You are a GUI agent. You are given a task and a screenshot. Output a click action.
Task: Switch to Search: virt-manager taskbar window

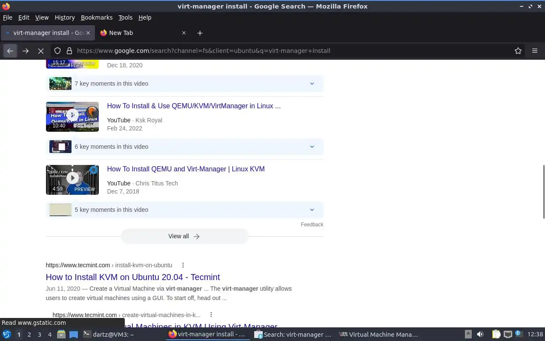click(293, 335)
